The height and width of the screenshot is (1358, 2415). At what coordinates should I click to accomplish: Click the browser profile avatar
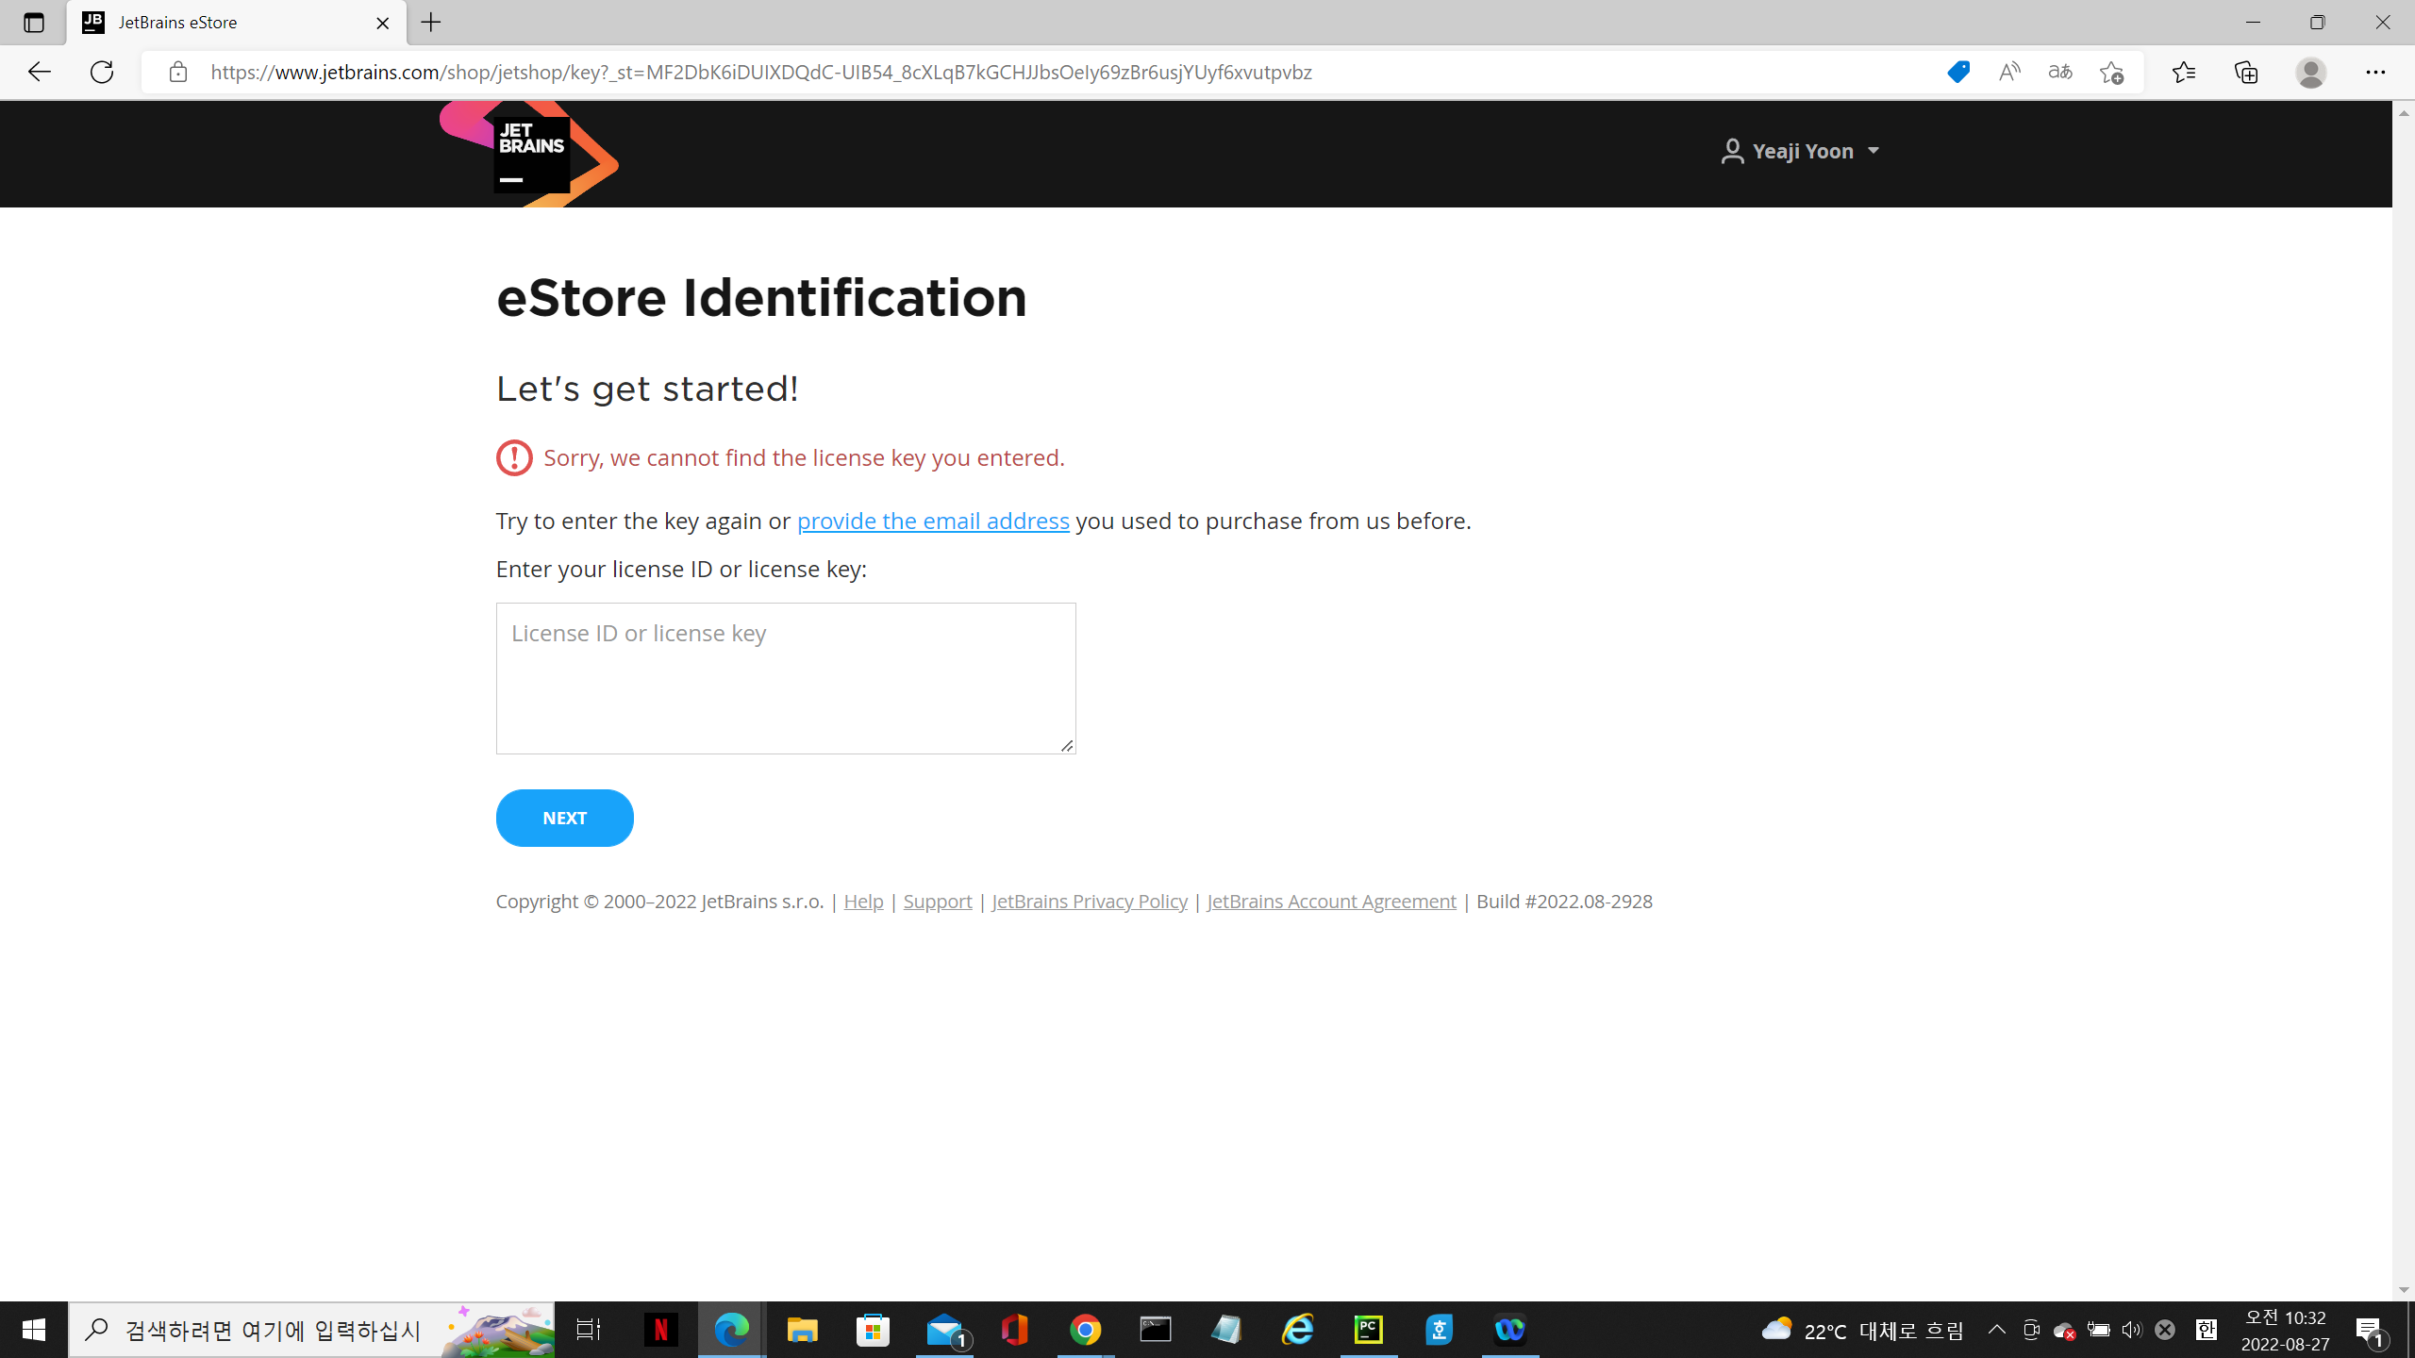[2310, 73]
